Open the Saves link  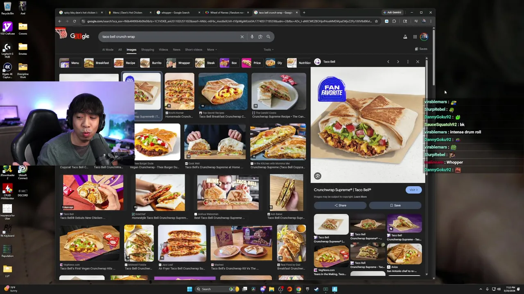point(421,49)
